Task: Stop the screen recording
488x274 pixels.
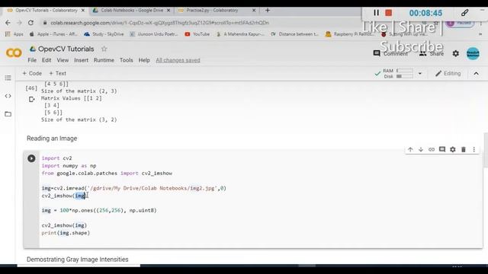Action: point(388,13)
